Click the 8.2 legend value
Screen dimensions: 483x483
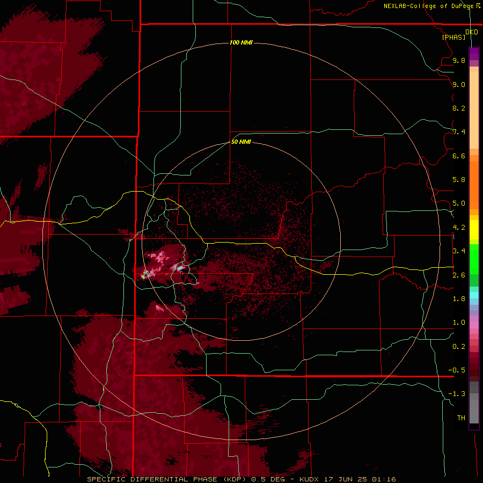tap(459, 108)
